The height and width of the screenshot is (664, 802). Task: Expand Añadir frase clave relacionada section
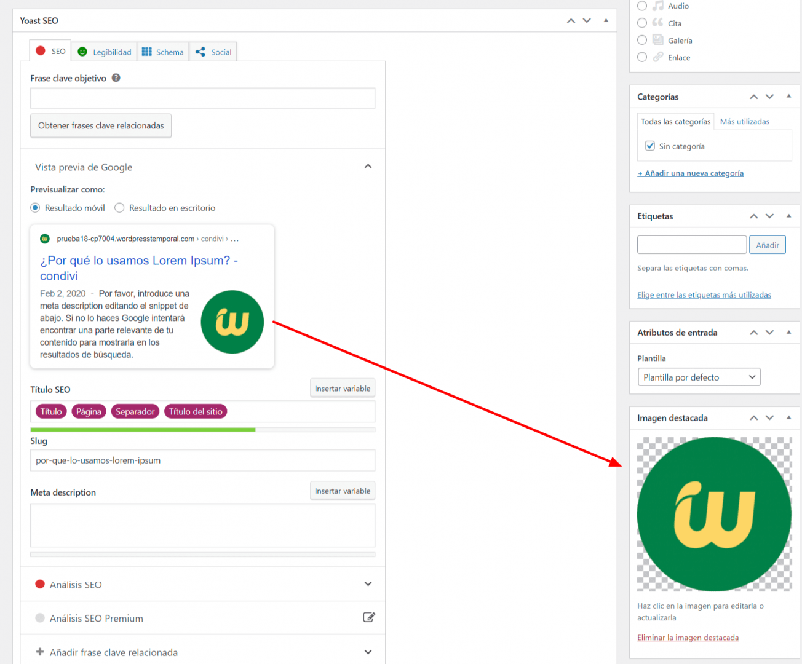pos(368,652)
